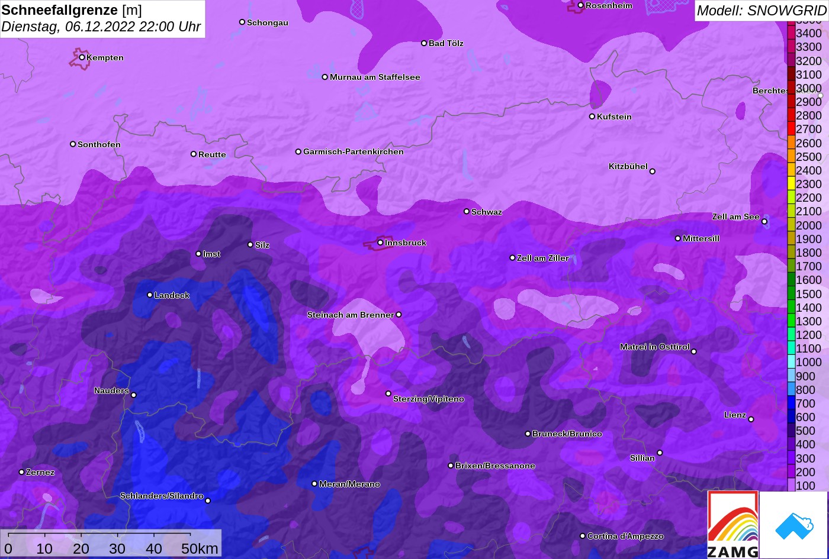Click the Bruneck/Brunico label
Image resolution: width=829 pixels, height=559 pixels.
coord(567,434)
